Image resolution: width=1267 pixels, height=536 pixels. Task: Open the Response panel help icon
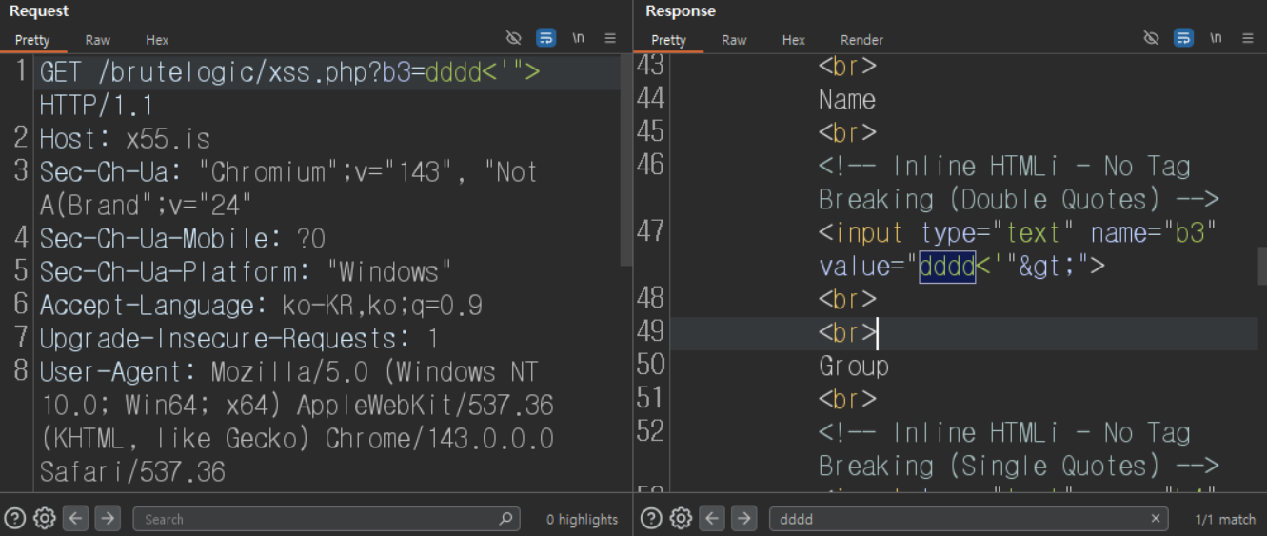pos(651,518)
